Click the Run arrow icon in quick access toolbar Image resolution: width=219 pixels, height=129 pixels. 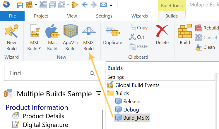[75, 5]
